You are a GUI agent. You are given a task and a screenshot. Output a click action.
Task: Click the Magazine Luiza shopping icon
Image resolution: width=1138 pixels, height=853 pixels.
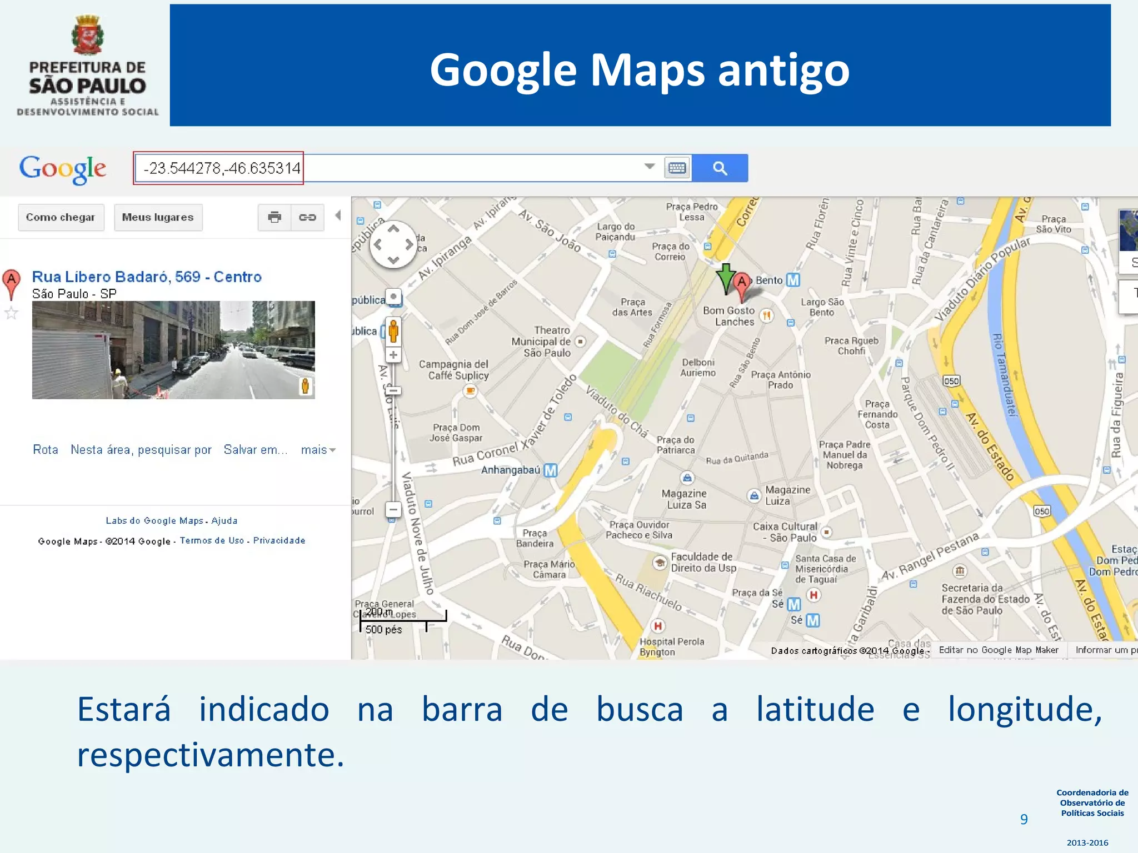pos(754,495)
